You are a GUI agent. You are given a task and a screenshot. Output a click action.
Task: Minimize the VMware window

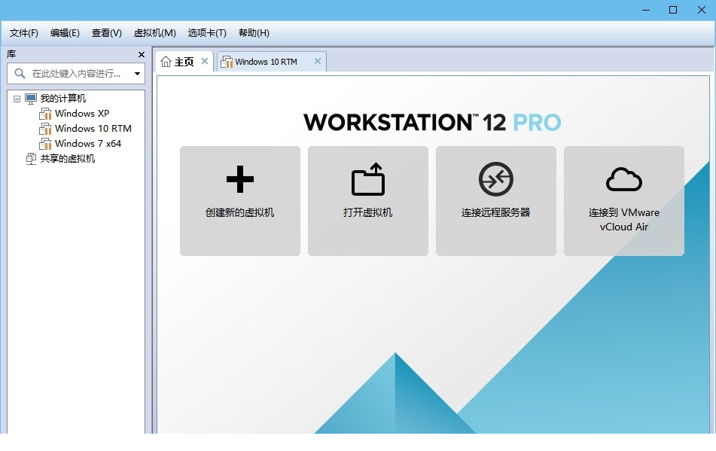tap(646, 10)
